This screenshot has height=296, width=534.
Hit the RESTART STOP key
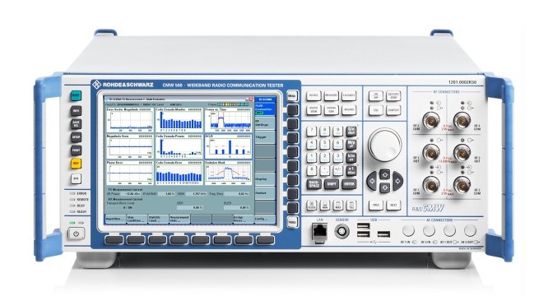click(x=393, y=95)
